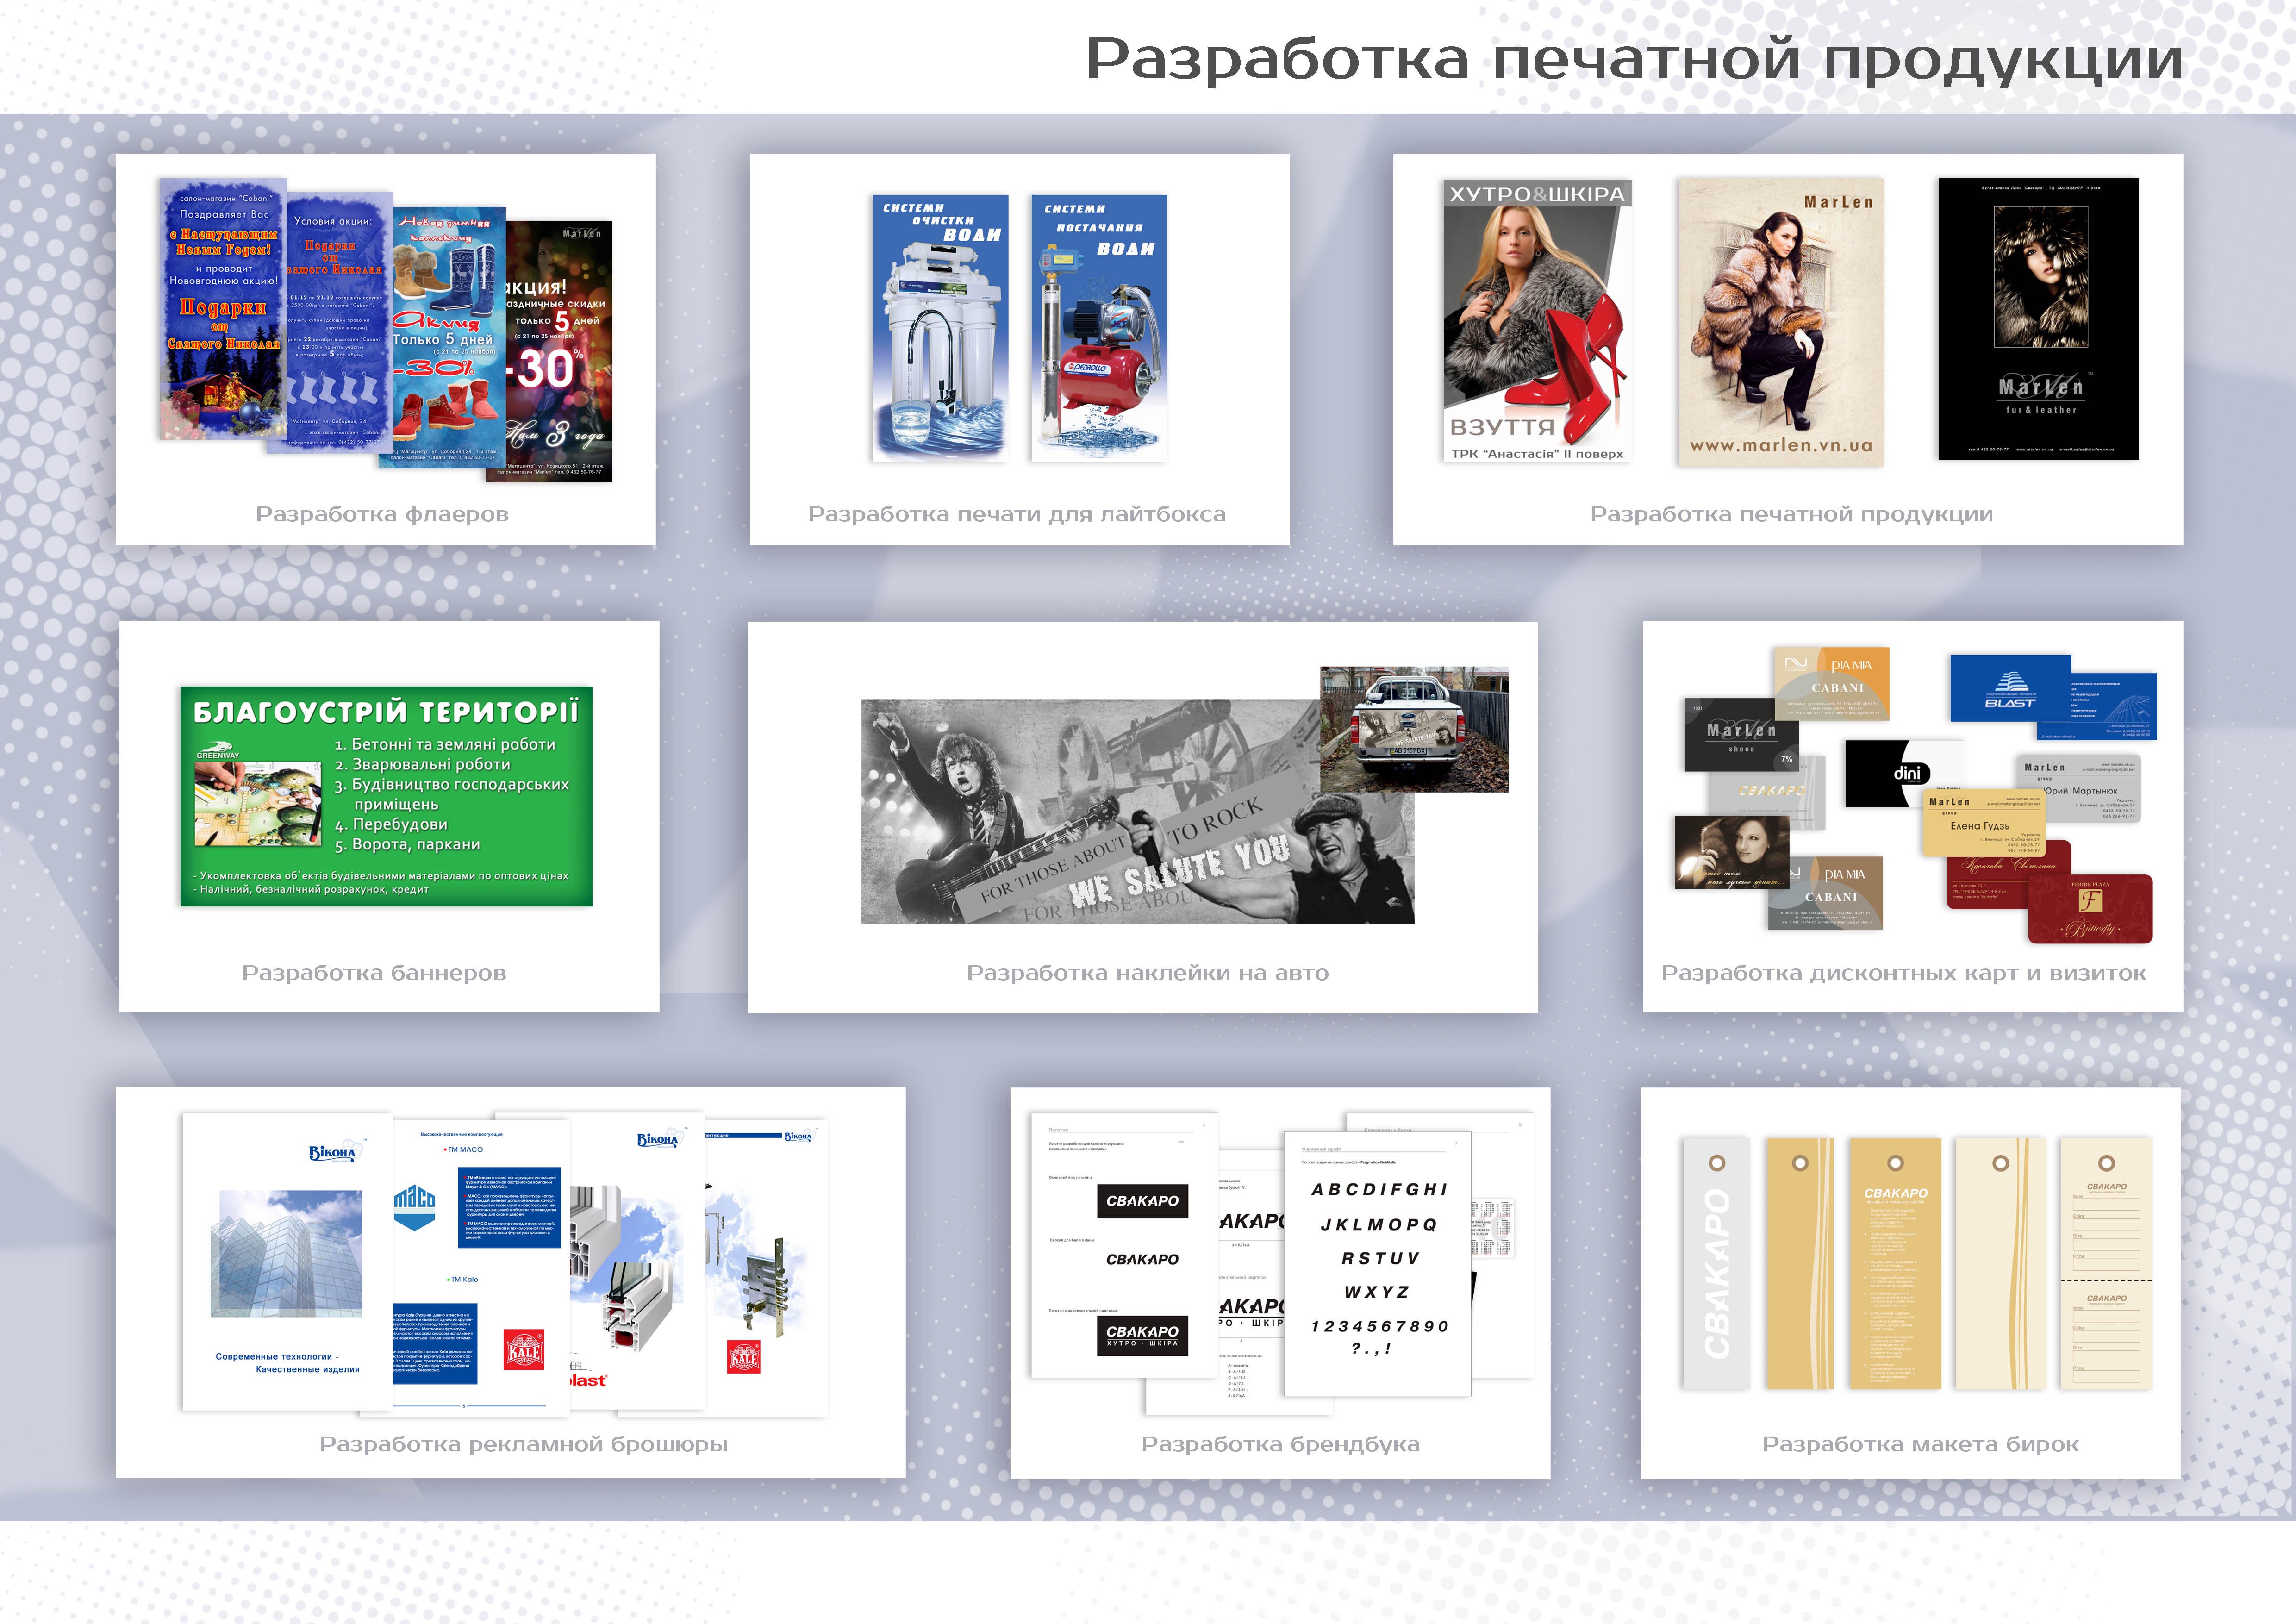Select the blue BLAST business card
Image resolution: width=2296 pixels, height=1624 pixels.
[x=2010, y=688]
